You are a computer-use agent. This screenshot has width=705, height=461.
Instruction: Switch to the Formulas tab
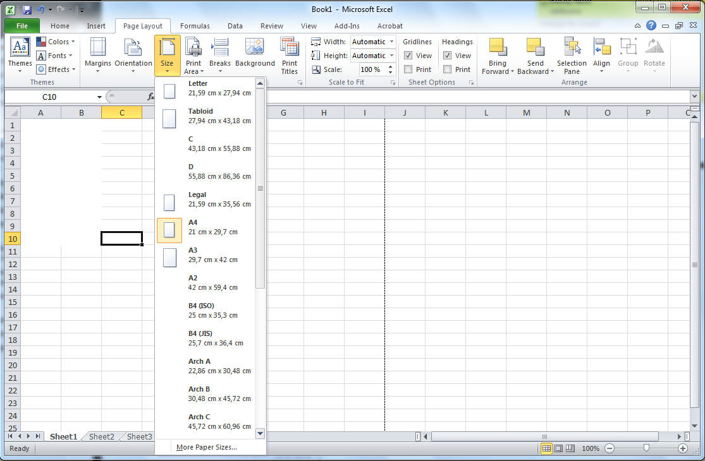pyautogui.click(x=195, y=26)
